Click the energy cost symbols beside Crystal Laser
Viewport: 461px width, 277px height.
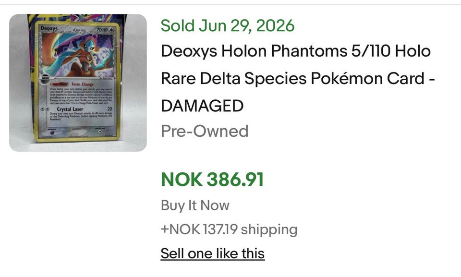coord(44,109)
